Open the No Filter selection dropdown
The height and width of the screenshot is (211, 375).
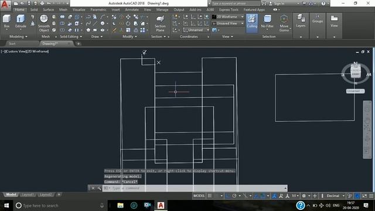(x=267, y=22)
